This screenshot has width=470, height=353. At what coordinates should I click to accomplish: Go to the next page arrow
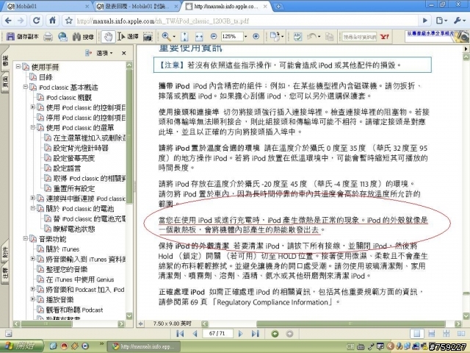(240, 333)
